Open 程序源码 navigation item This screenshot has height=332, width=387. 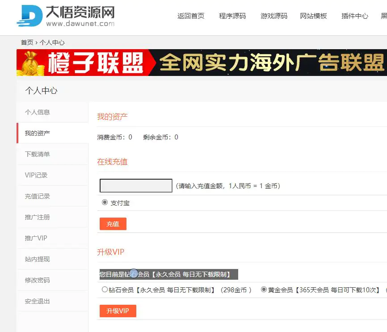232,16
